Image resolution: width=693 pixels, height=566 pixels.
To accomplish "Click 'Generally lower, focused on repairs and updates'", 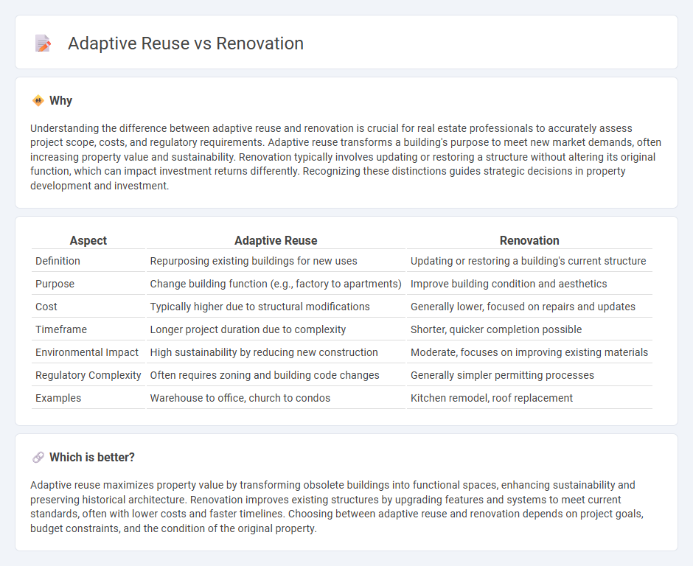I will tap(523, 307).
